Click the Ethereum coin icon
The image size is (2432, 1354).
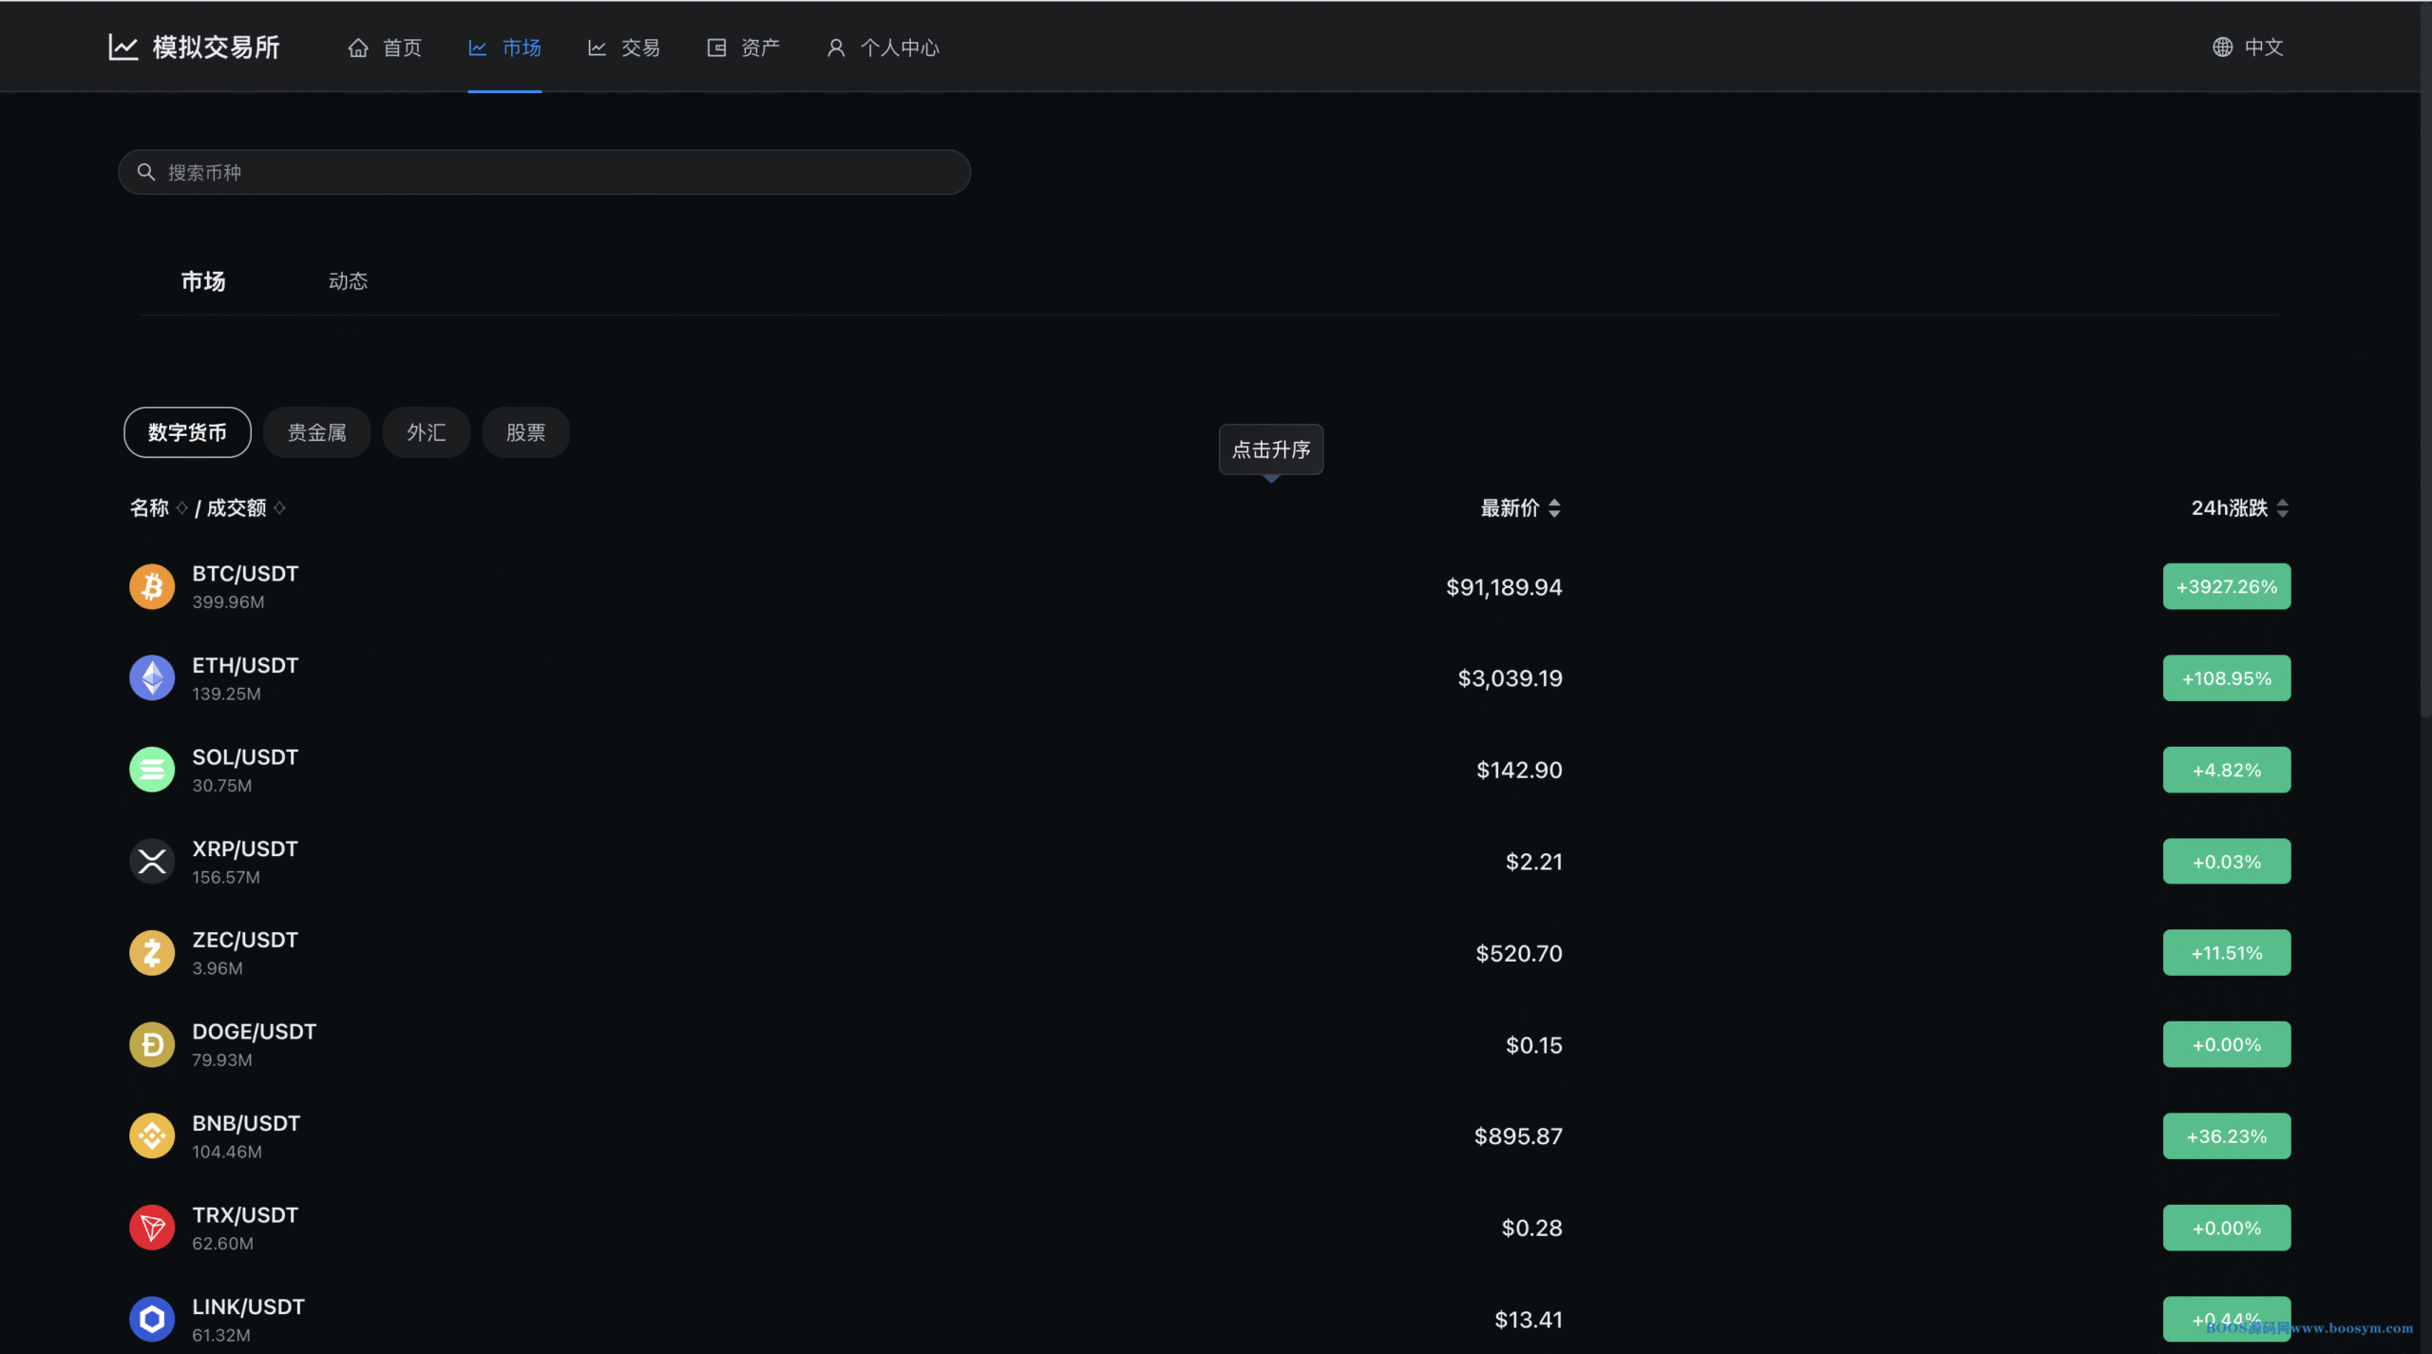click(x=152, y=677)
